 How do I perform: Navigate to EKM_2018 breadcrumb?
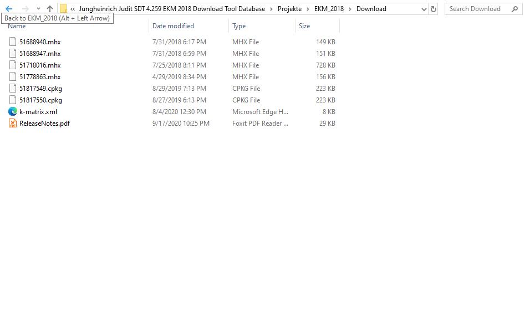[x=329, y=9]
